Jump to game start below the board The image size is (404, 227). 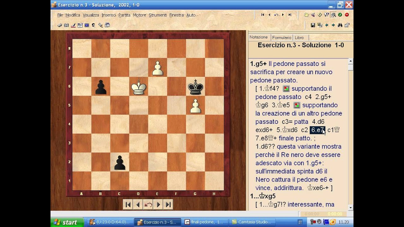tap(128, 205)
